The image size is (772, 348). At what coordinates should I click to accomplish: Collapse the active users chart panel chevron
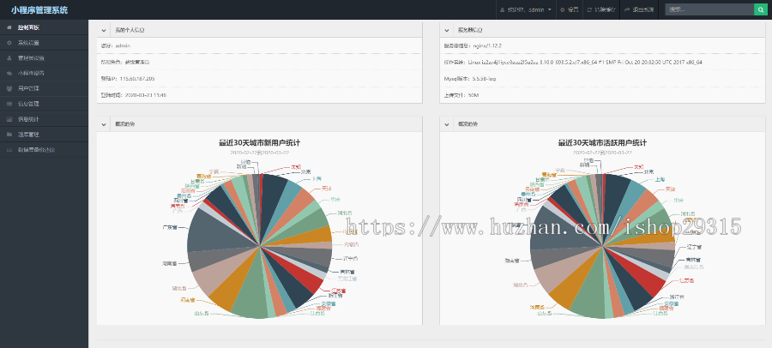(446, 124)
